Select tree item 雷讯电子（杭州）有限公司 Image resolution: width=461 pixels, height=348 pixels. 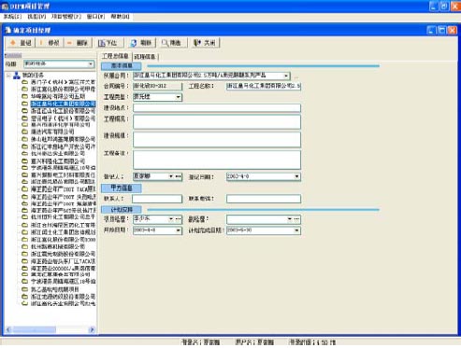(63, 118)
